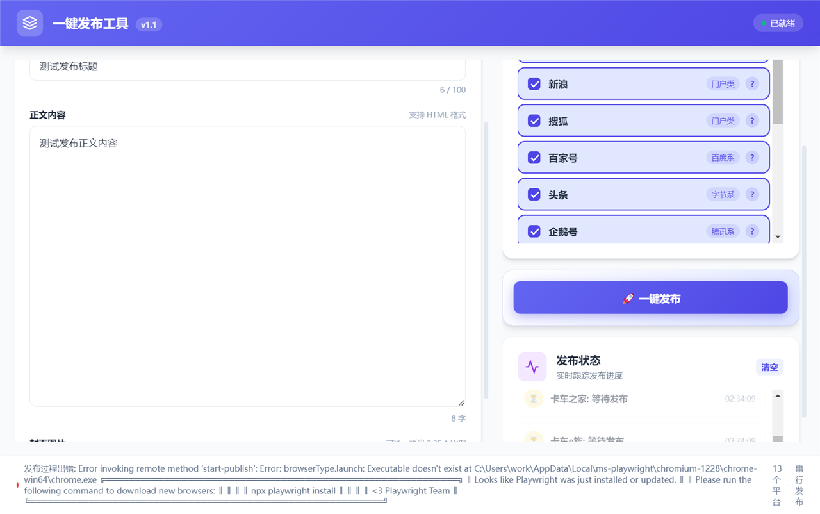
Task: Click the 发布过程出错 error message
Action: 390,485
